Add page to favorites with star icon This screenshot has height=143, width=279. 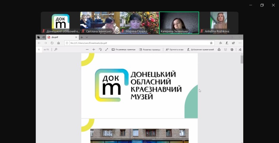click(x=211, y=43)
